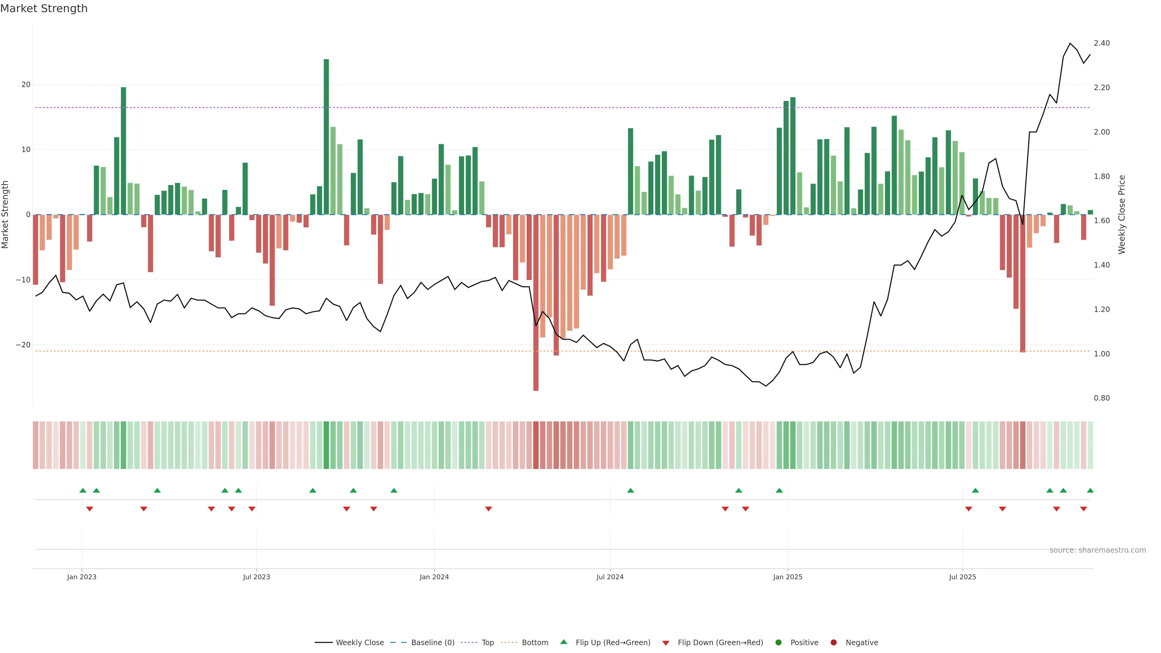Image resolution: width=1161 pixels, height=653 pixels.
Task: Click the dark red Negative circle legend icon
Action: pyautogui.click(x=833, y=643)
